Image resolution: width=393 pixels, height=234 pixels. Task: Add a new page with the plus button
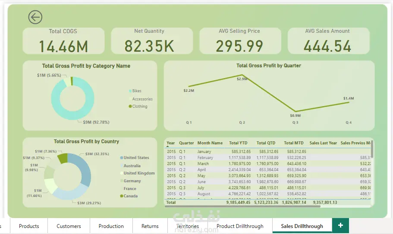point(340,225)
